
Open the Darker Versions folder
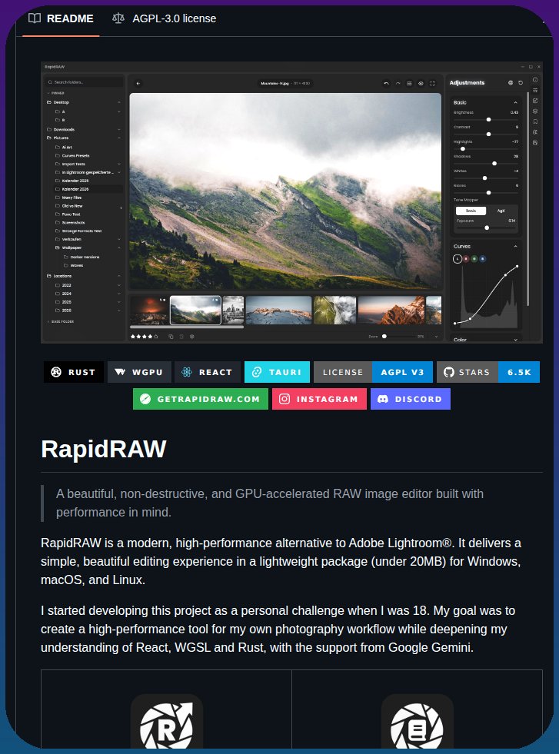(82, 257)
